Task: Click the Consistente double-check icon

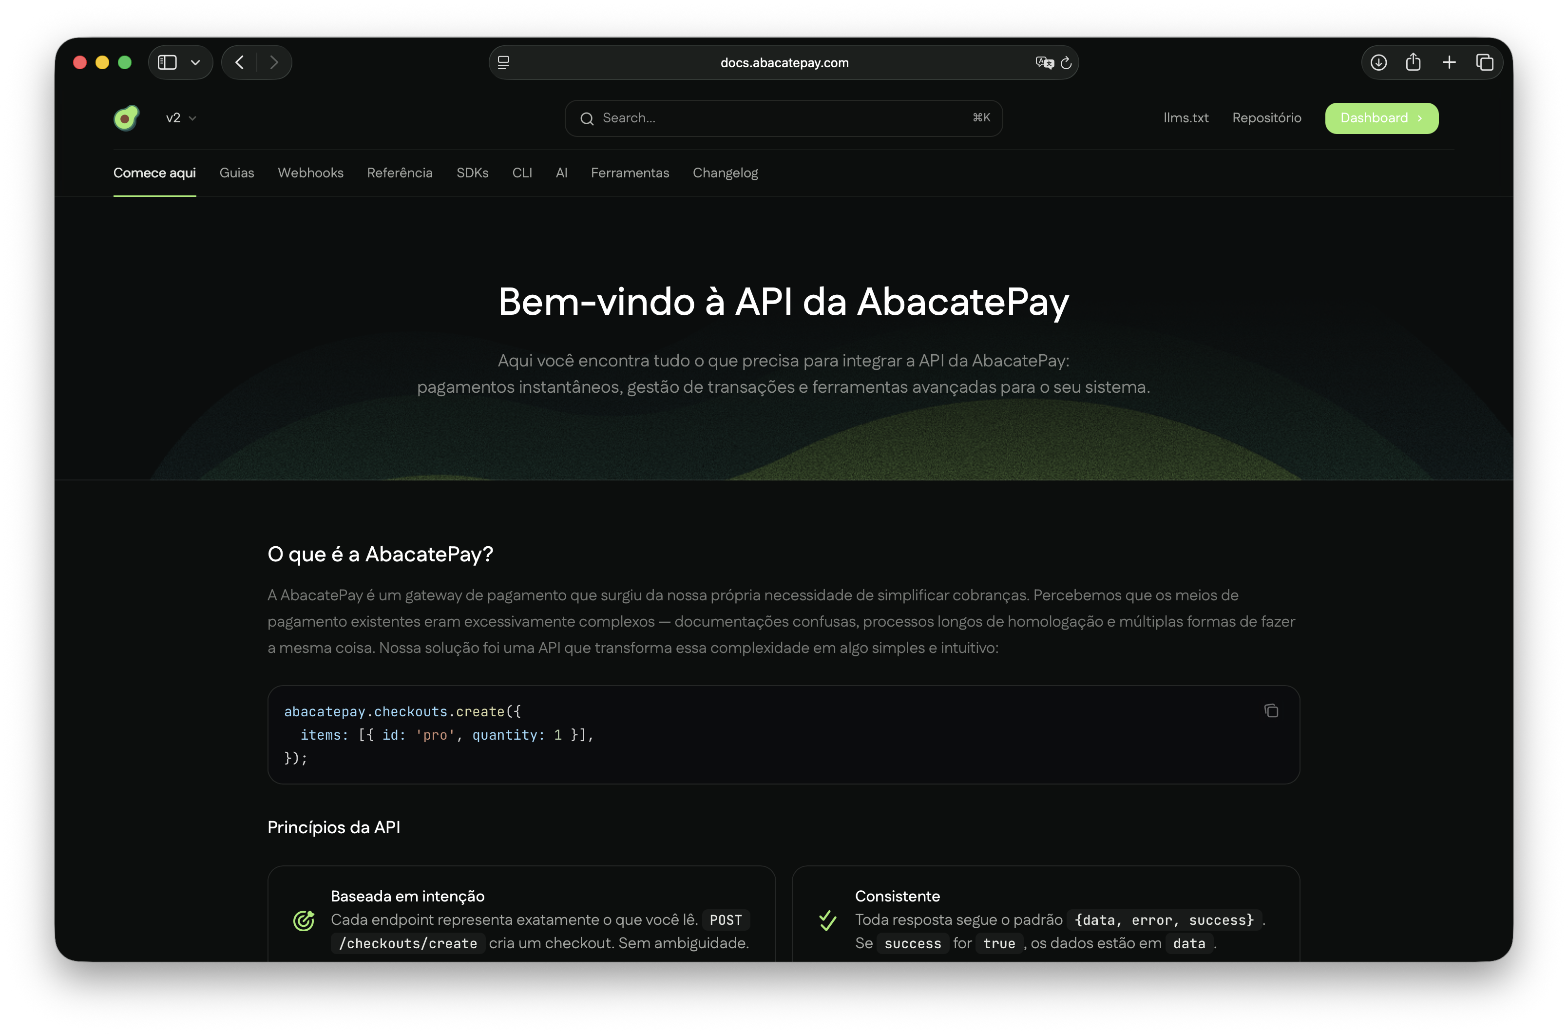Action: click(x=827, y=920)
